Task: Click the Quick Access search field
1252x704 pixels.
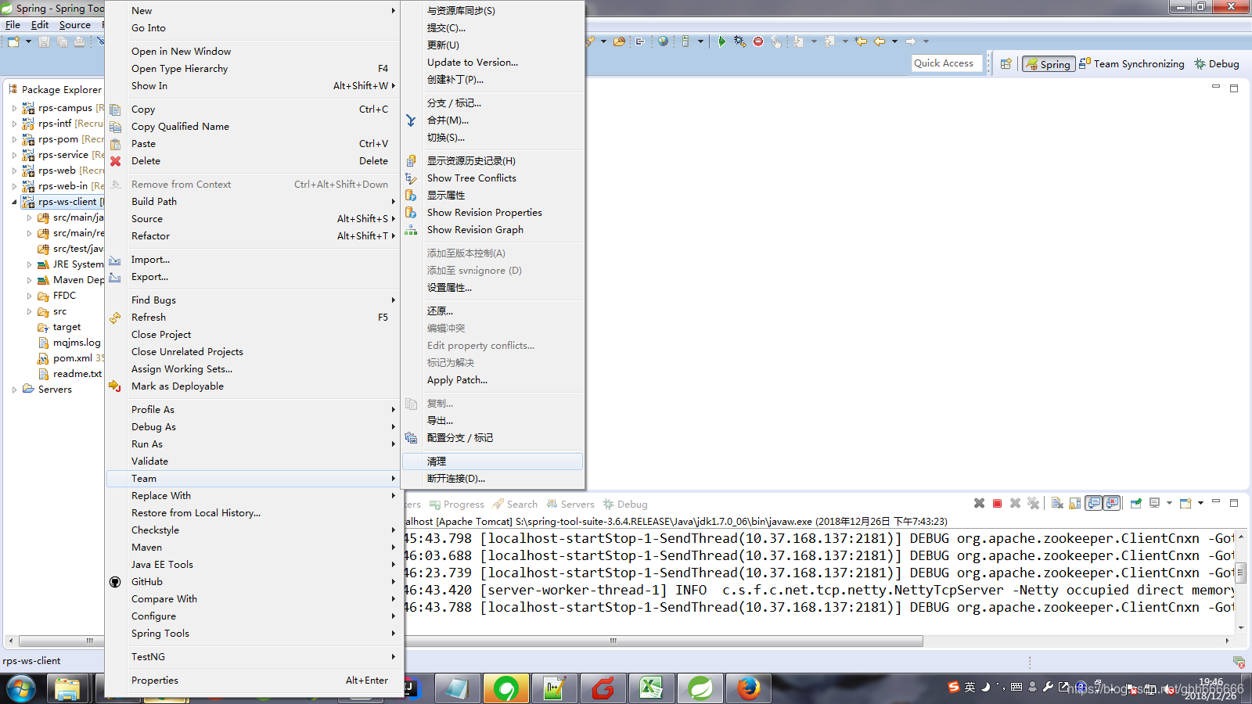Action: [x=947, y=63]
